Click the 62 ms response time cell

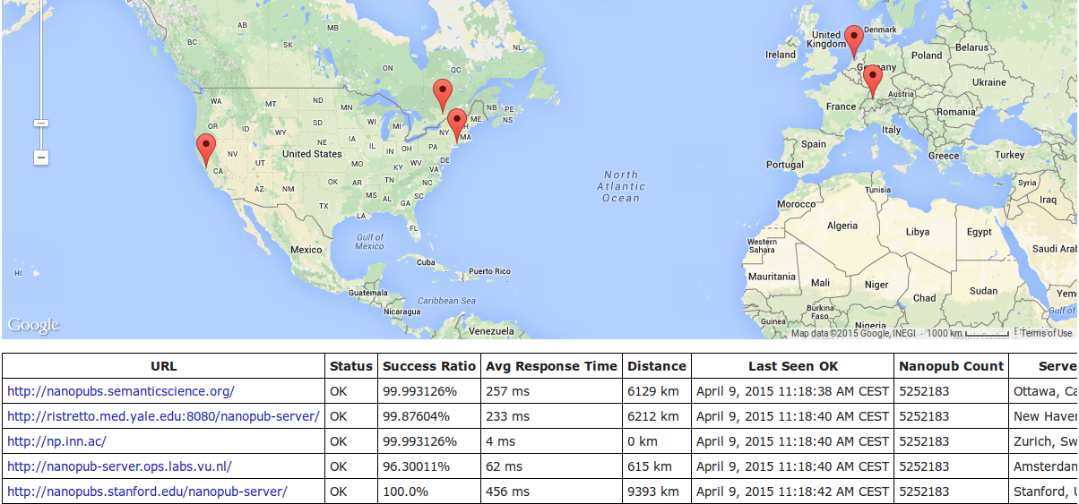[x=551, y=466]
